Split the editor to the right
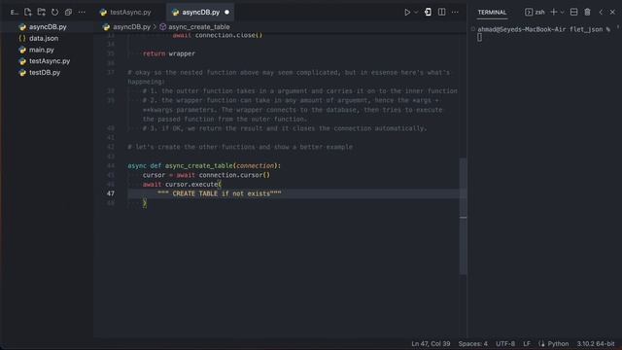622x350 pixels. 441,13
